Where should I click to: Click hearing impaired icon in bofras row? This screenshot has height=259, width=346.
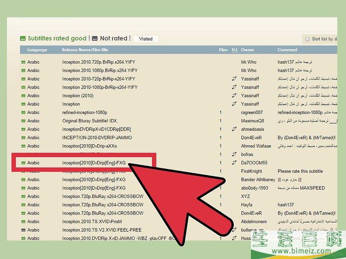(x=234, y=154)
